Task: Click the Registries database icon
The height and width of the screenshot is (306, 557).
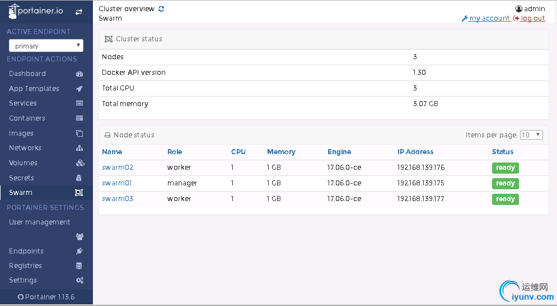Action: pyautogui.click(x=79, y=266)
